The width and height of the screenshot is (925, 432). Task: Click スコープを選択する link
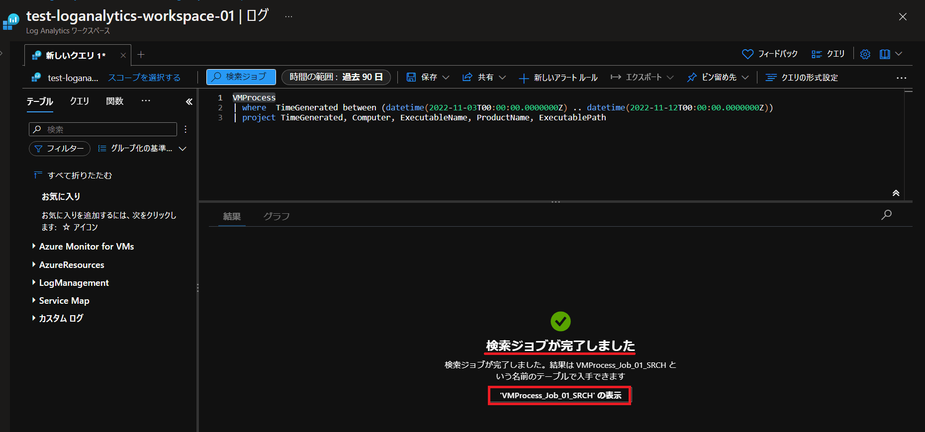(144, 78)
